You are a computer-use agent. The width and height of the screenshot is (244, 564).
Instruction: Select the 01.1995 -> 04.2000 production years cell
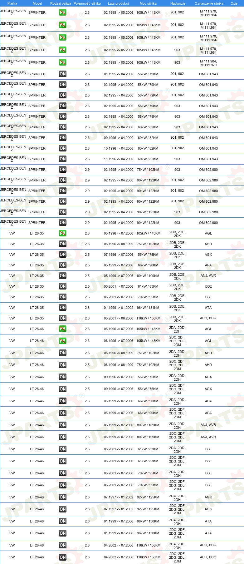tap(119, 74)
